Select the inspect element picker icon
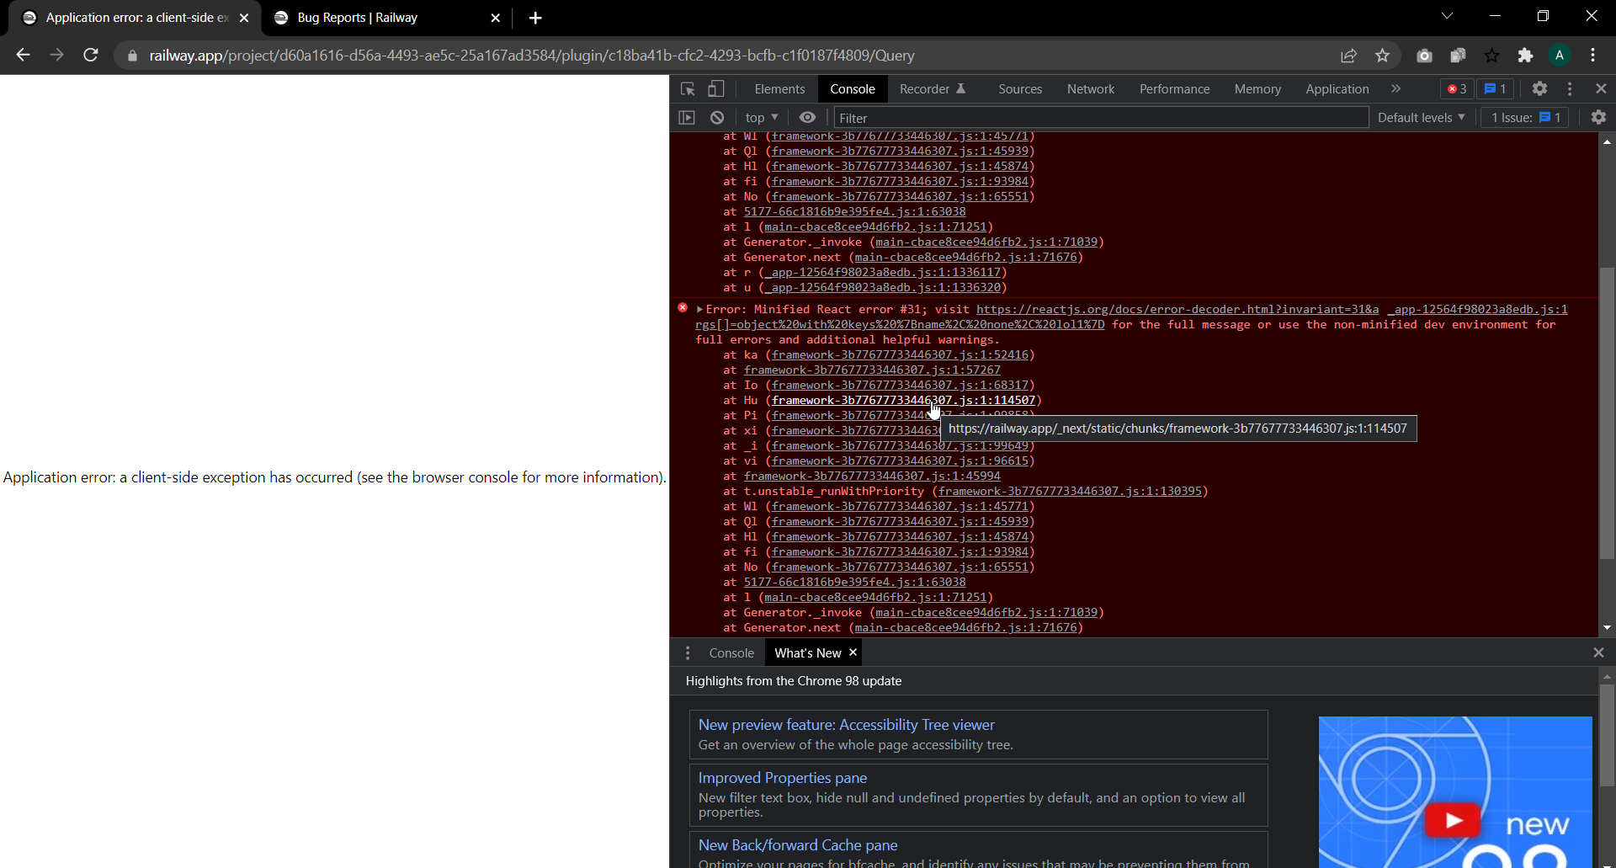The image size is (1616, 868). pyautogui.click(x=688, y=89)
